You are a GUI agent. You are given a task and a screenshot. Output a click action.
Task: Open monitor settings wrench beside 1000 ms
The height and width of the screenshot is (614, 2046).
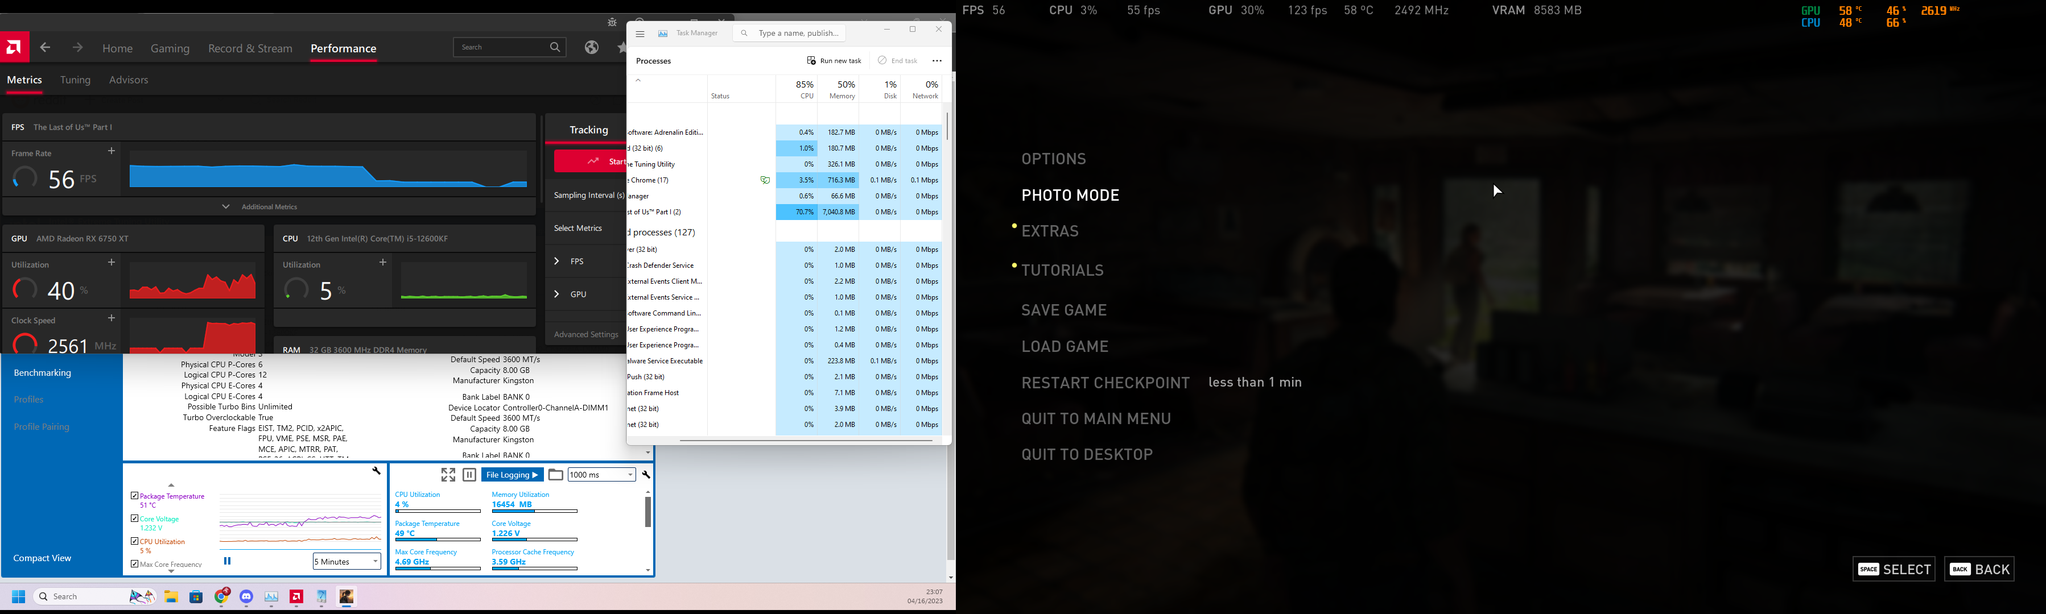click(646, 475)
